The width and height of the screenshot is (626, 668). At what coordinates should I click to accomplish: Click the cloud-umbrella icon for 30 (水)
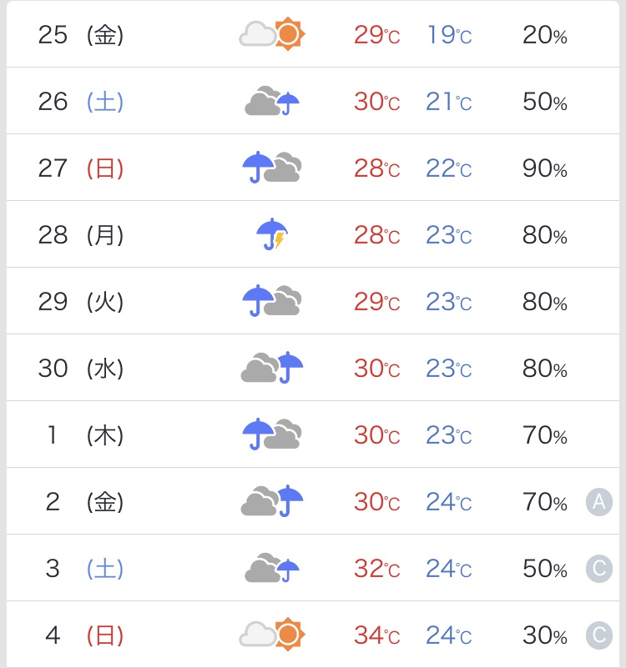click(272, 368)
